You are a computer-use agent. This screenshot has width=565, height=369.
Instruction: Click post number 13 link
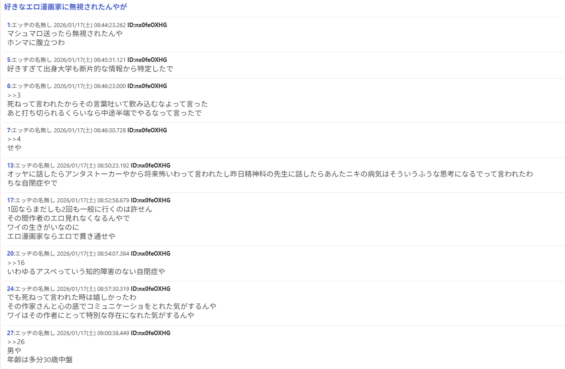(x=10, y=165)
